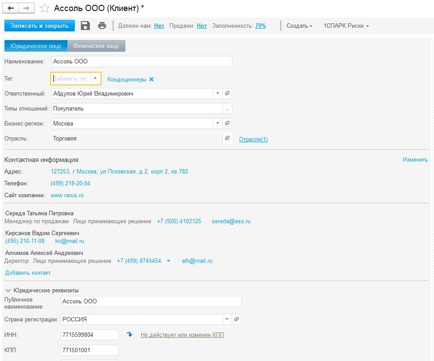Open the Бизнес-регион record with open icon

click(227, 123)
